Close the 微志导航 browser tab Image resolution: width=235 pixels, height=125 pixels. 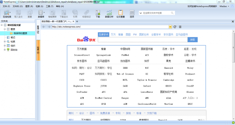pyautogui.click(x=73, y=21)
